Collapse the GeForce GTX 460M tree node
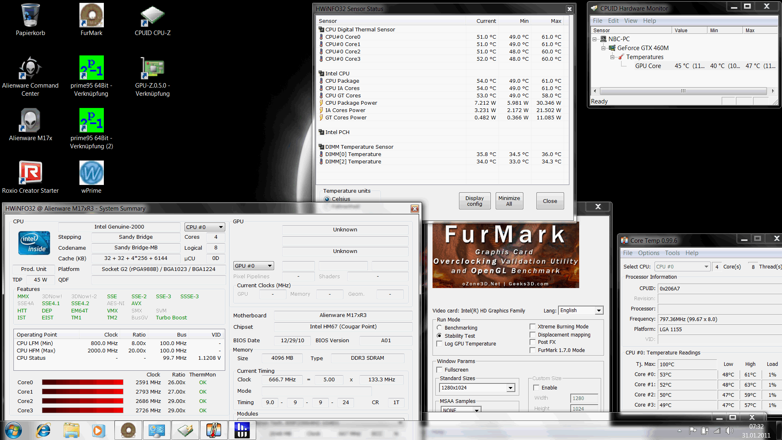This screenshot has width=782, height=440. point(604,48)
